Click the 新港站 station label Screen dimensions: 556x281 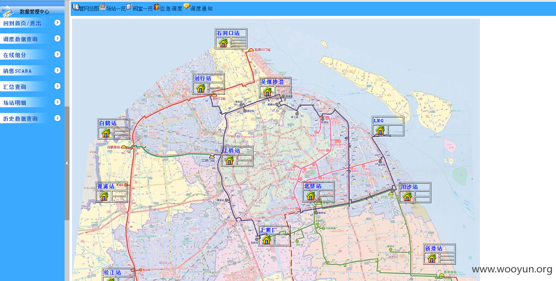click(x=433, y=248)
